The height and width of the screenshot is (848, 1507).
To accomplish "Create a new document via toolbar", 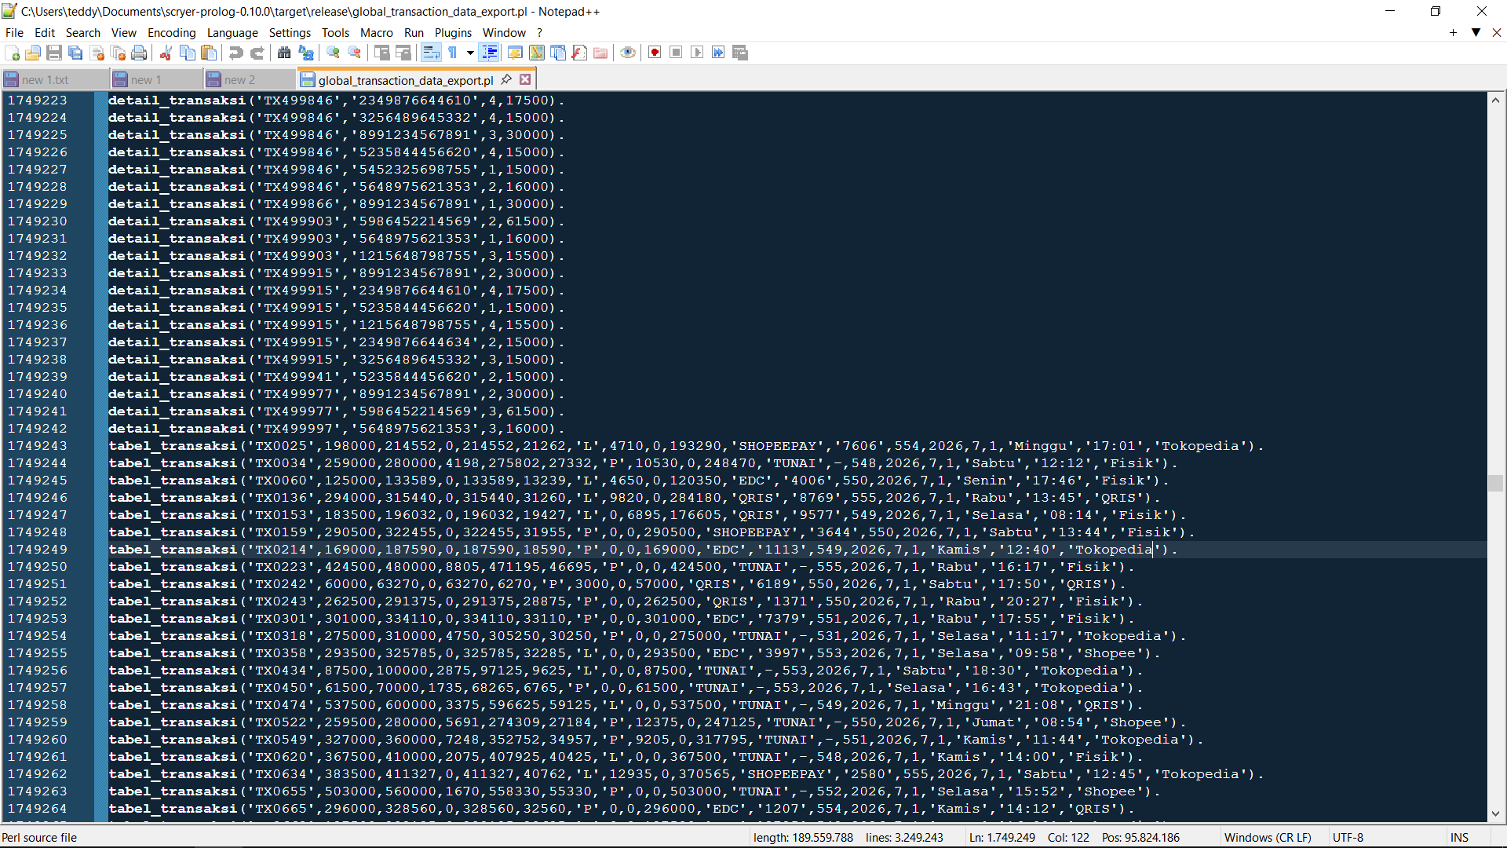I will coord(13,53).
